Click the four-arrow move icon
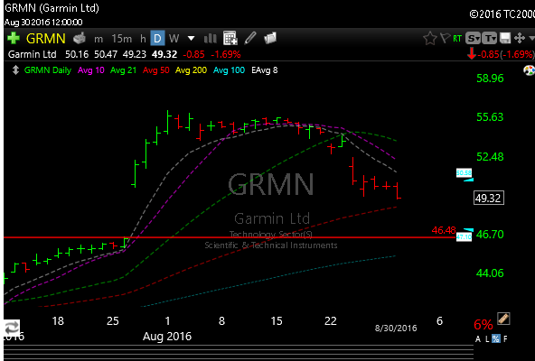The image size is (535, 361). (520, 38)
